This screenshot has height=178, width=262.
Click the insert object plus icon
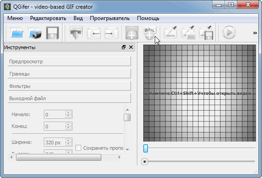(x=131, y=33)
